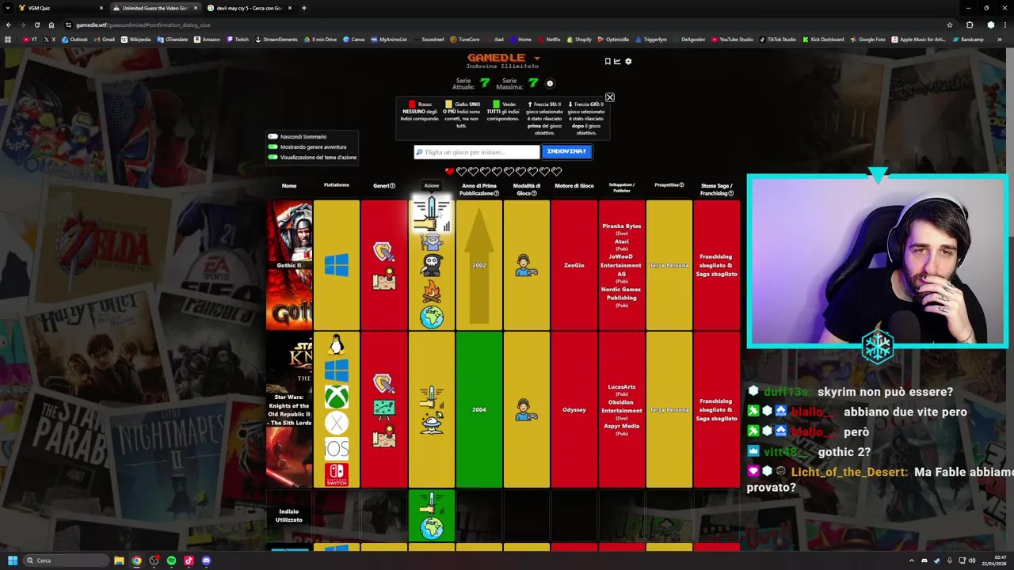Click the Nintendo Switch icon in Star Wars row
Screen dimensions: 1014x570
(x=337, y=474)
